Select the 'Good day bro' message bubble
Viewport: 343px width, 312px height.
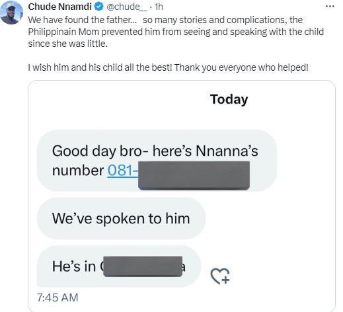point(157,161)
